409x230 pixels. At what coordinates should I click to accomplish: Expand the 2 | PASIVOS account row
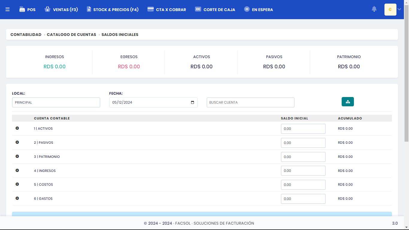[17, 142]
